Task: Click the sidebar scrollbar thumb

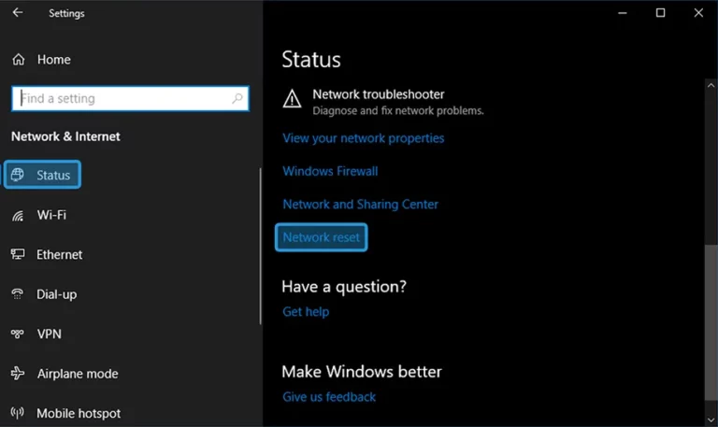Action: point(261,247)
